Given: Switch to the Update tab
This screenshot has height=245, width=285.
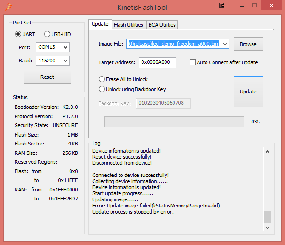Looking at the screenshot, I should click(100, 24).
